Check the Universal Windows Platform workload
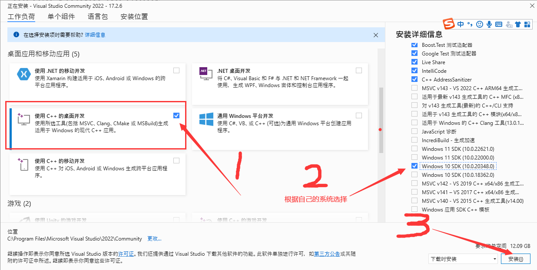Screen dimensions: 537x270 coord(359,116)
